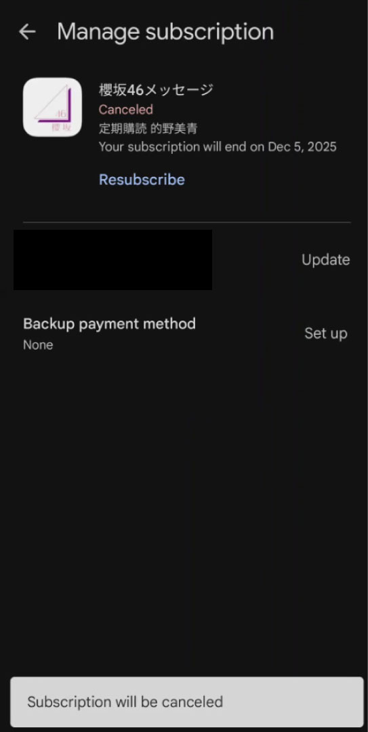Click the Resubscribe link
This screenshot has height=732, width=368.
coord(142,179)
